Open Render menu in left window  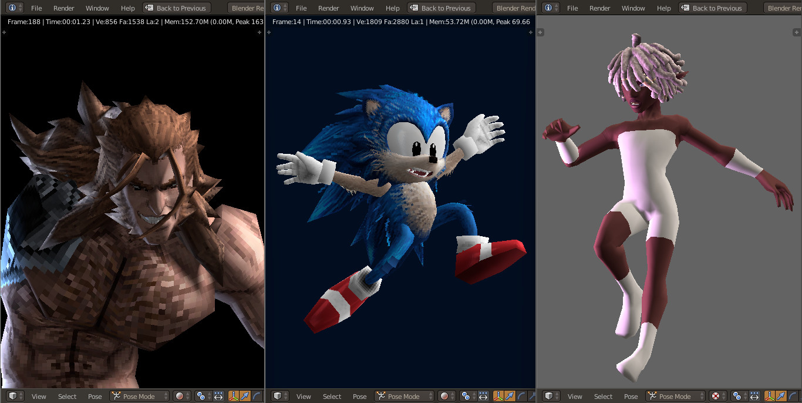click(64, 8)
